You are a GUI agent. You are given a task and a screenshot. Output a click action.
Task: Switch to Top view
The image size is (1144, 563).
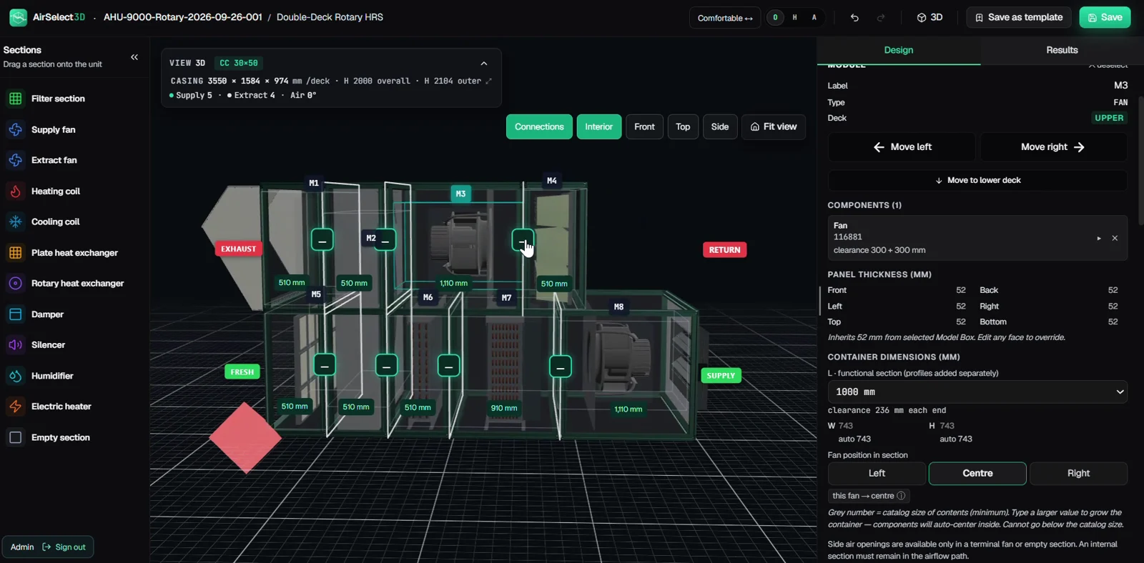pyautogui.click(x=683, y=126)
